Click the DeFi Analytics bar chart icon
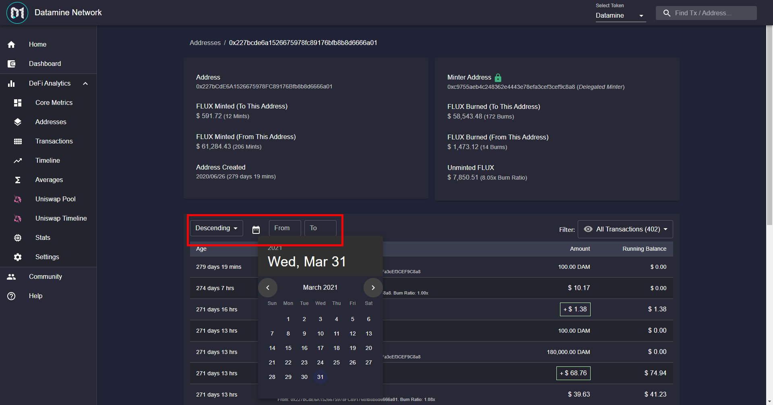Image resolution: width=773 pixels, height=405 pixels. click(11, 84)
